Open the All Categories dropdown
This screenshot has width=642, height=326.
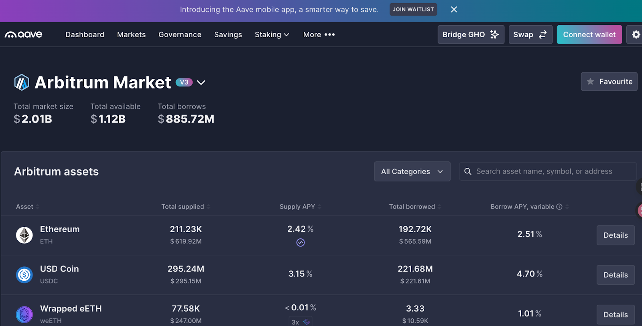[412, 171]
